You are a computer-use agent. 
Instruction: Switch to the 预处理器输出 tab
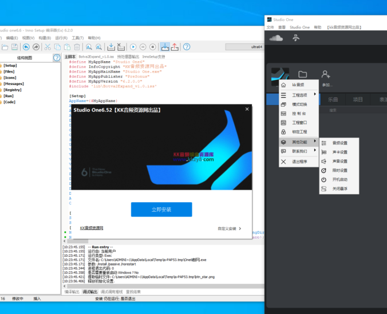tap(128, 57)
